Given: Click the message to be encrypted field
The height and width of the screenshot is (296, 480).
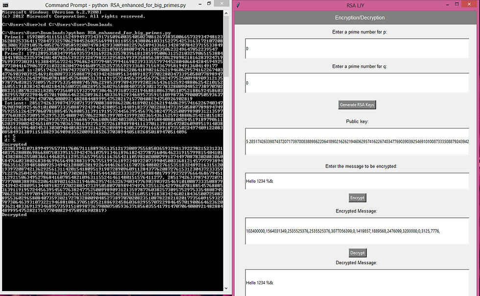Looking at the screenshot, I should tap(357, 181).
